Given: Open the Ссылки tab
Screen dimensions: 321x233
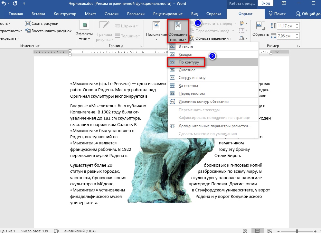Looking at the screenshot, I should tap(111, 14).
